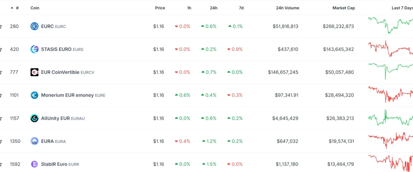Sort coins by the Price header
This screenshot has width=413, height=172.
[160, 8]
